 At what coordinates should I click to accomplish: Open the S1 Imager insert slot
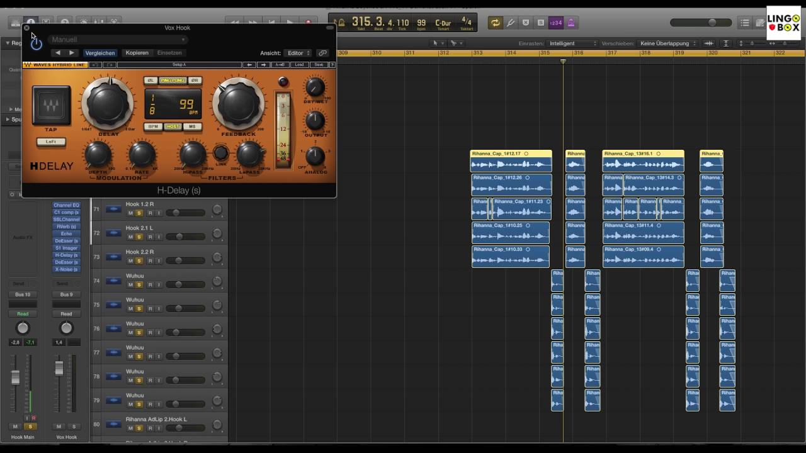point(66,248)
